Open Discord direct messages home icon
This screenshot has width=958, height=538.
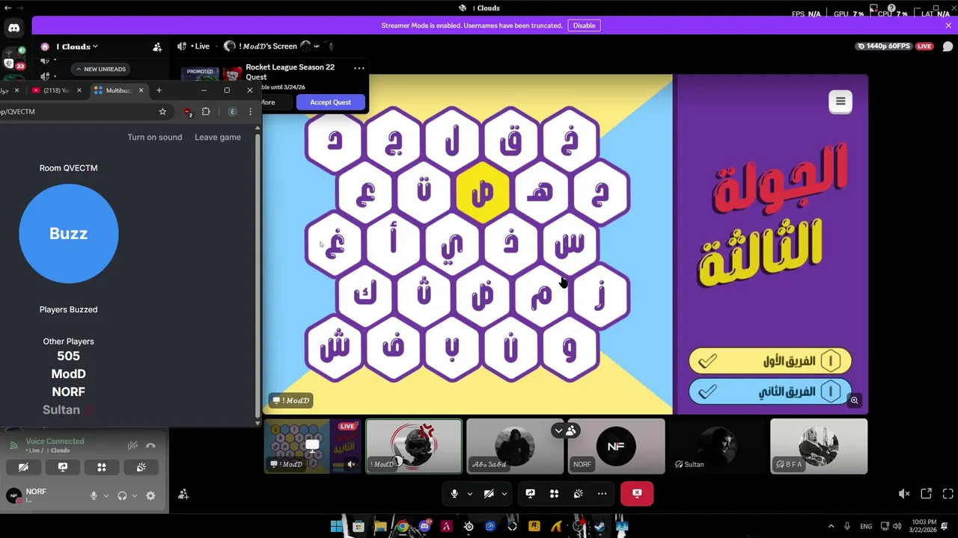tap(13, 28)
